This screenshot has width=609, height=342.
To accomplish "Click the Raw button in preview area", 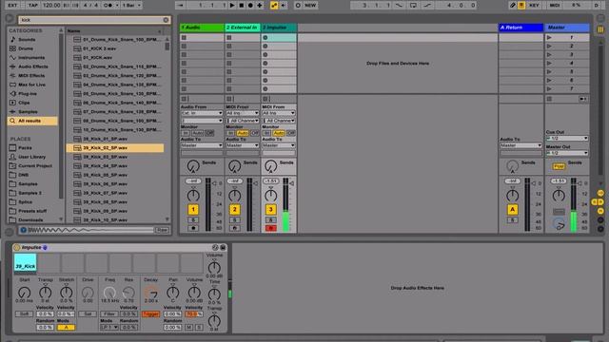I will point(162,230).
